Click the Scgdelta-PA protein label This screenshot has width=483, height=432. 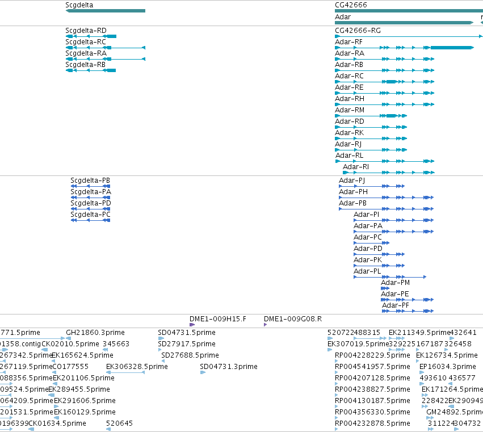[91, 192]
